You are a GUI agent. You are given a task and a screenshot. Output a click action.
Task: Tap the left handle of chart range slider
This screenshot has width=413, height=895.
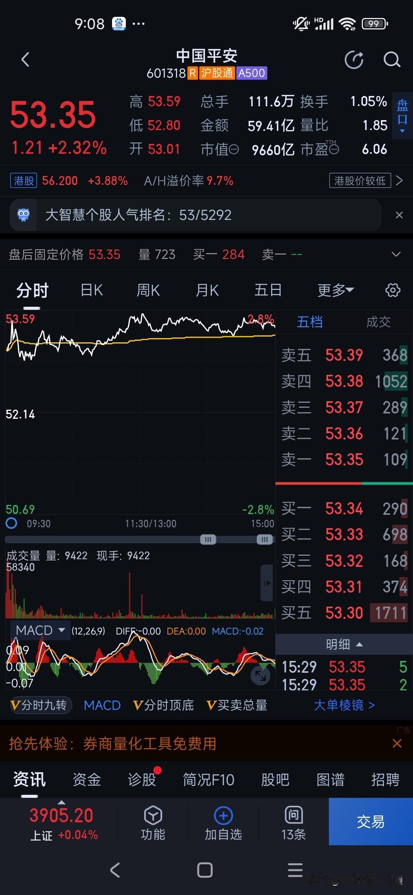pos(208,539)
